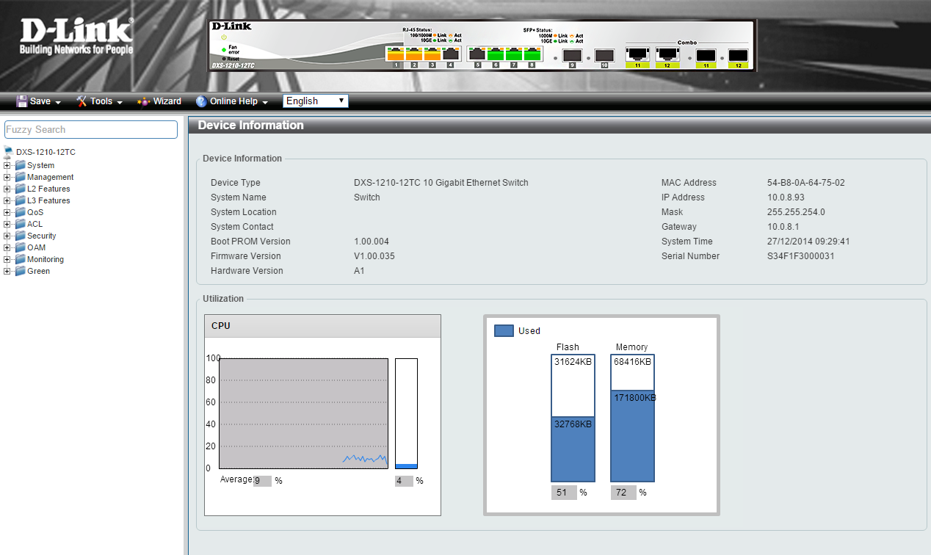Click the Tools wrench icon
931x555 pixels.
click(x=81, y=101)
